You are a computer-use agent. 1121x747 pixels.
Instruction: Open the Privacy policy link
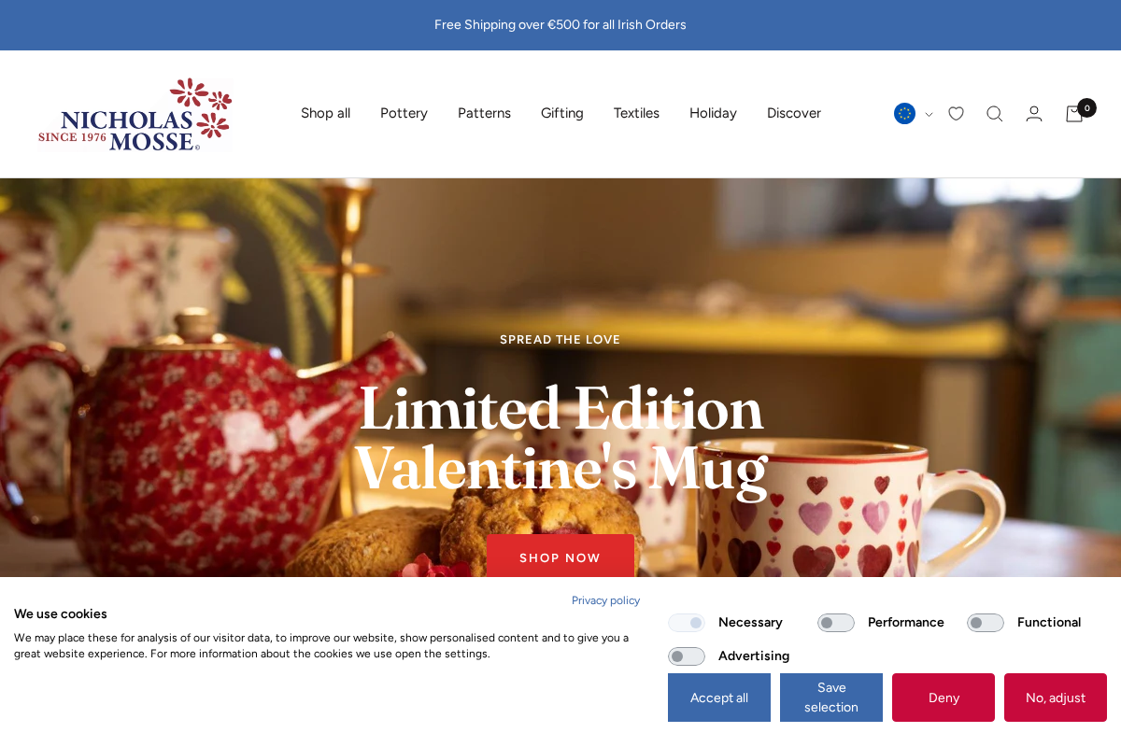(x=605, y=600)
